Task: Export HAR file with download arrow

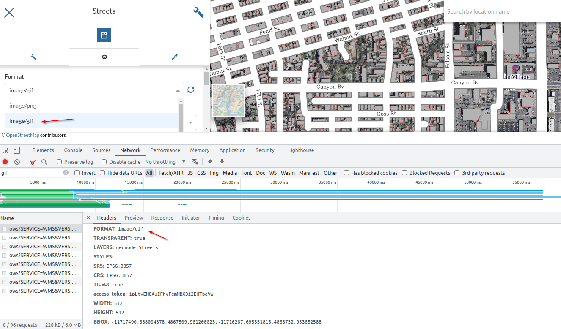Action: [222, 162]
